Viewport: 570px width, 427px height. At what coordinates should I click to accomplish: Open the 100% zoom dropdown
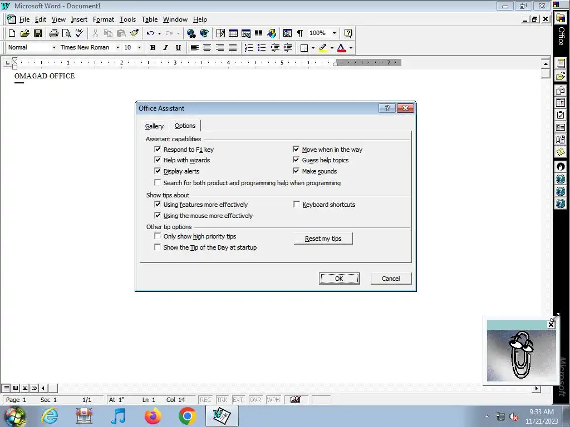tap(334, 33)
